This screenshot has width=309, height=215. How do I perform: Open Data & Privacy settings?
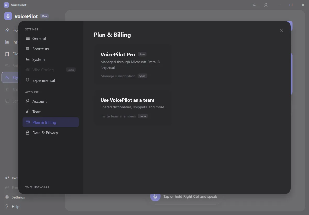(51, 133)
